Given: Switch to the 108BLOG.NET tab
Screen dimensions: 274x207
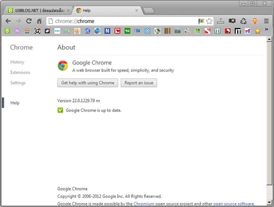Looking at the screenshot, I should tap(37, 10).
